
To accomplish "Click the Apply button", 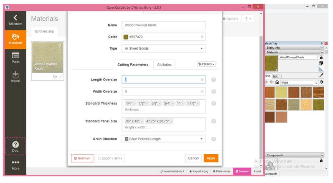I will pyautogui.click(x=211, y=158).
